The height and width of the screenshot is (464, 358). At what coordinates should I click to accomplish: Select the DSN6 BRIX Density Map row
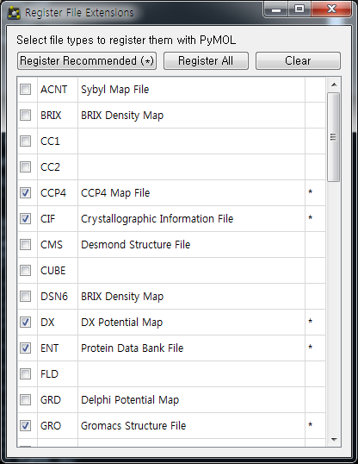[171, 297]
